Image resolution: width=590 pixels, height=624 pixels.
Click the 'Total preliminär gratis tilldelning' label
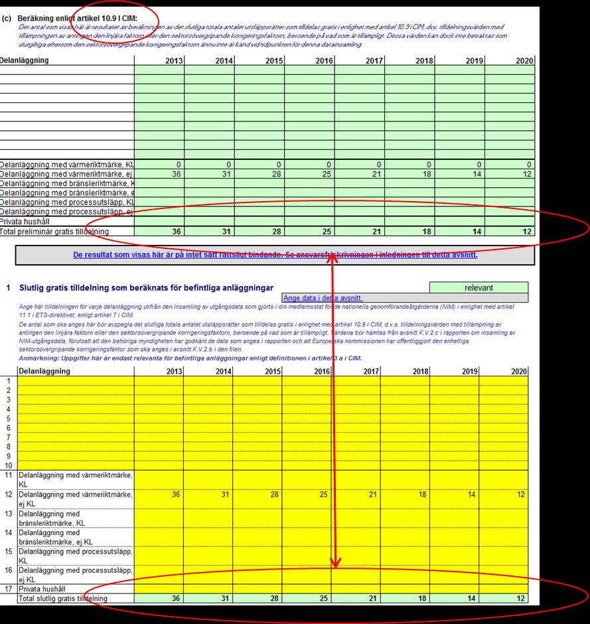(x=54, y=231)
